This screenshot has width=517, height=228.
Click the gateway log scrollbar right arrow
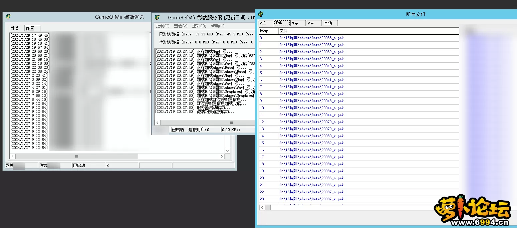[222, 156]
